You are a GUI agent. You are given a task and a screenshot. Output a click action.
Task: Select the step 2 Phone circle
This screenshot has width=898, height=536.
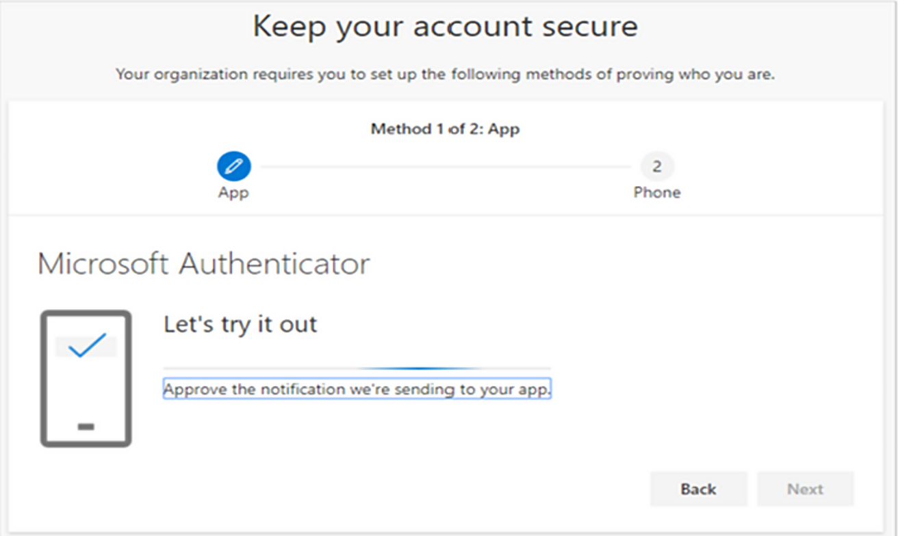pyautogui.click(x=657, y=166)
